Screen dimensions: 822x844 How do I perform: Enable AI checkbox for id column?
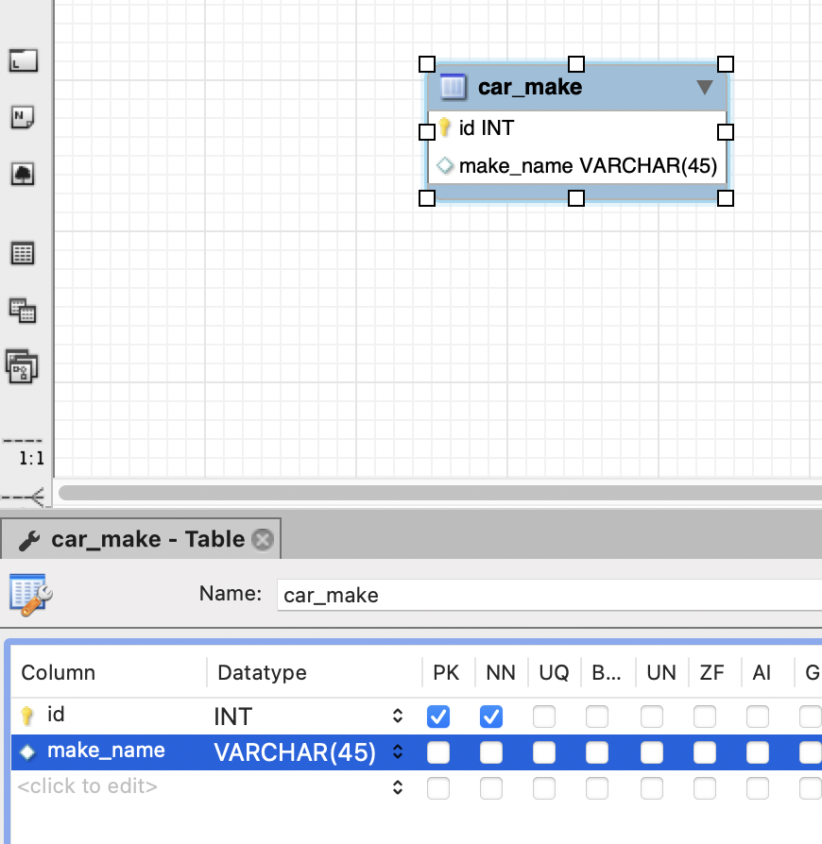(758, 717)
